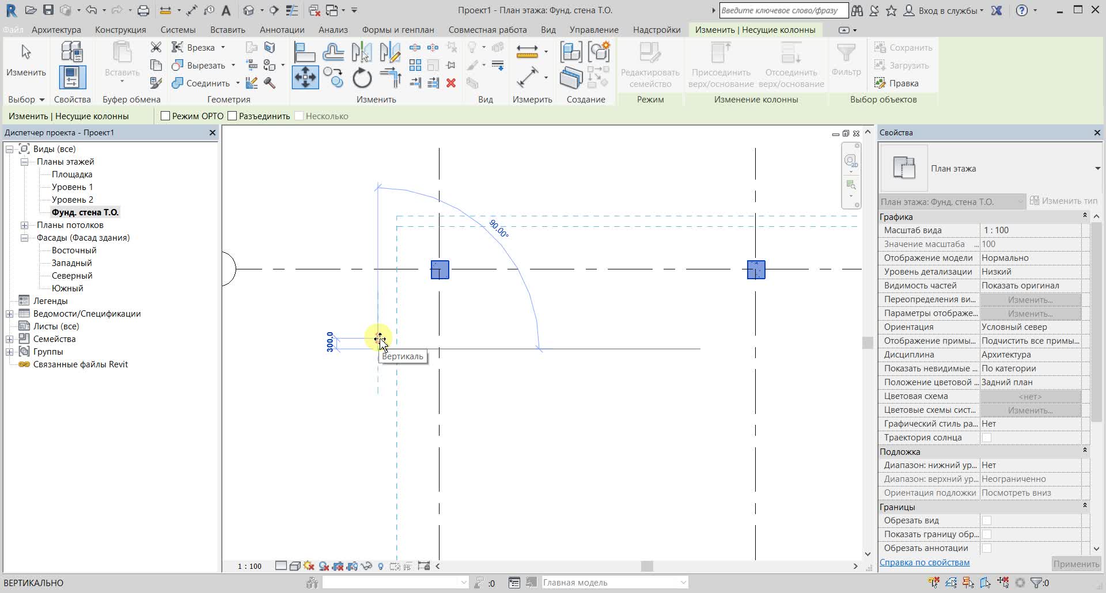Open the Выбор panel dropdown
Screen dimensions: 1106x593
[26, 99]
